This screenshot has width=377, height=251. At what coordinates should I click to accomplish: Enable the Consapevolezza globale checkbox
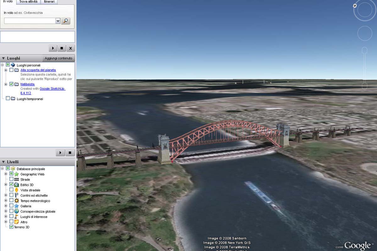tap(11, 211)
